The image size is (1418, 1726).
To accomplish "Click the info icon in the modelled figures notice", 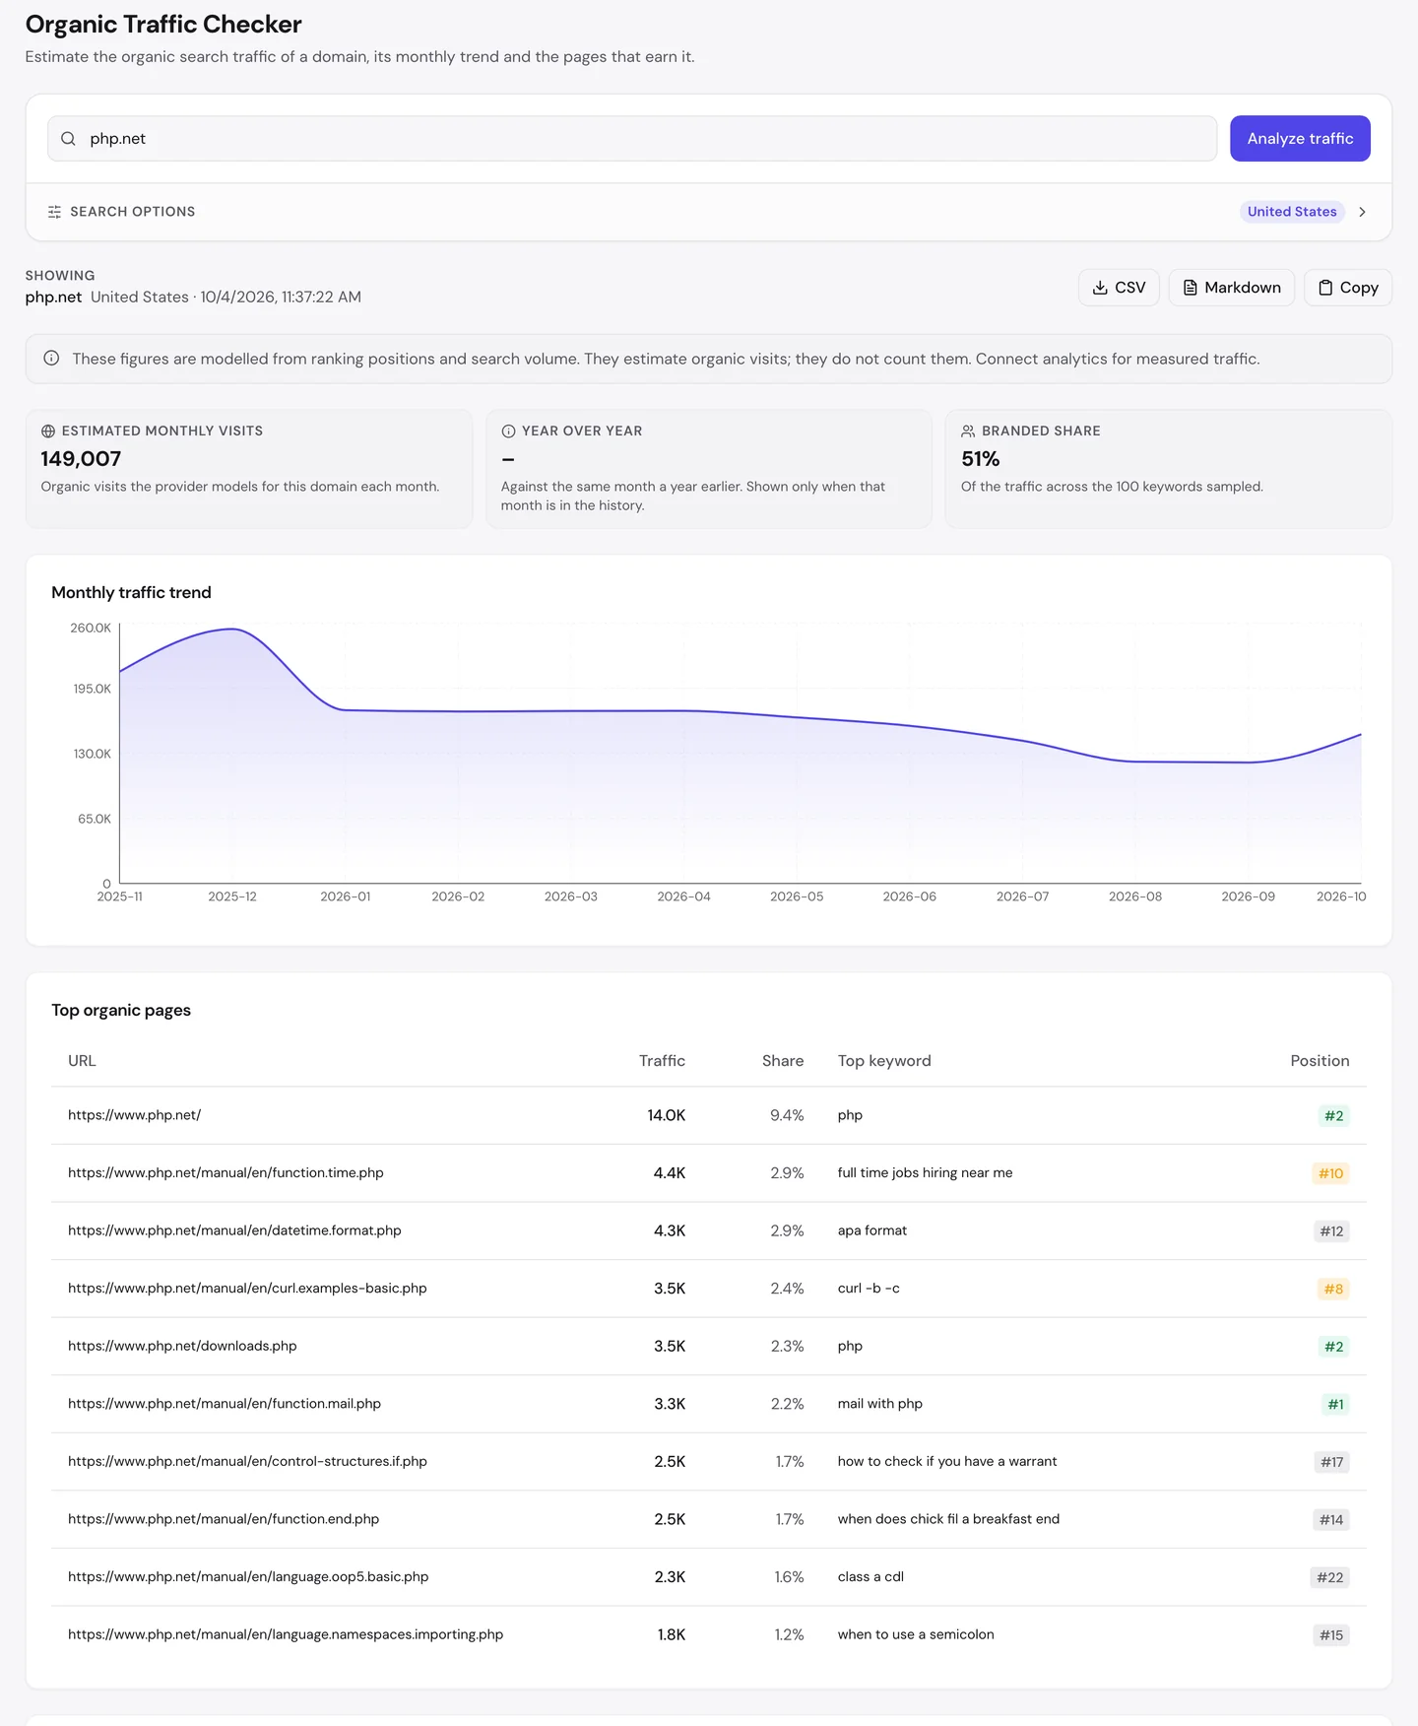I will coord(51,359).
